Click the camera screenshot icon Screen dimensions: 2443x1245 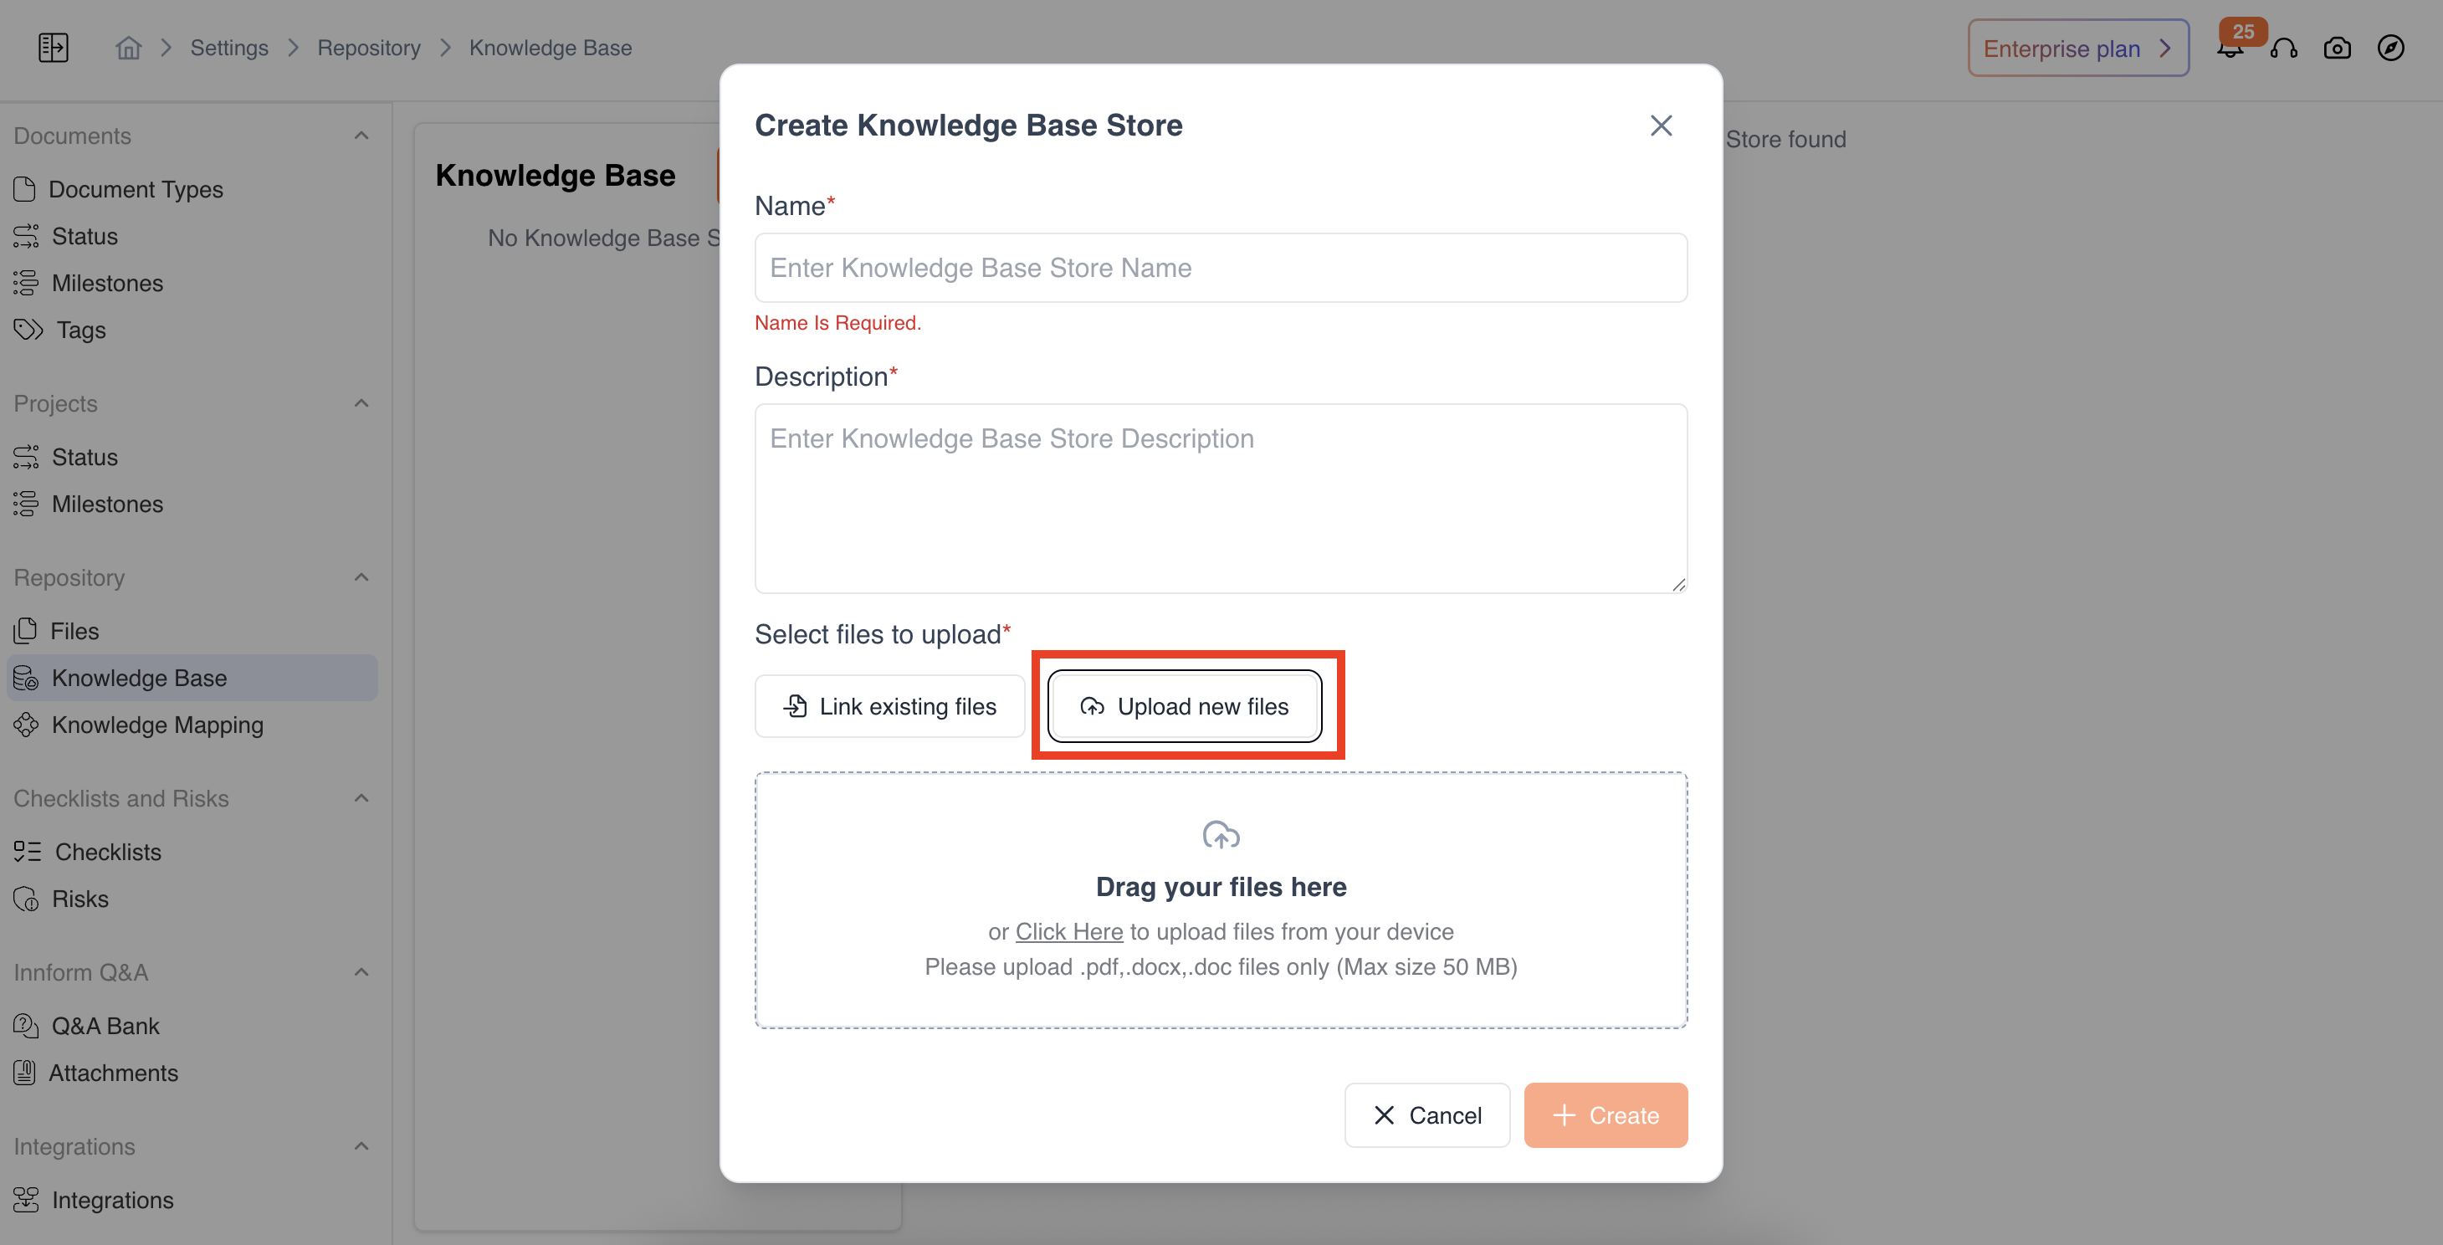[2337, 49]
